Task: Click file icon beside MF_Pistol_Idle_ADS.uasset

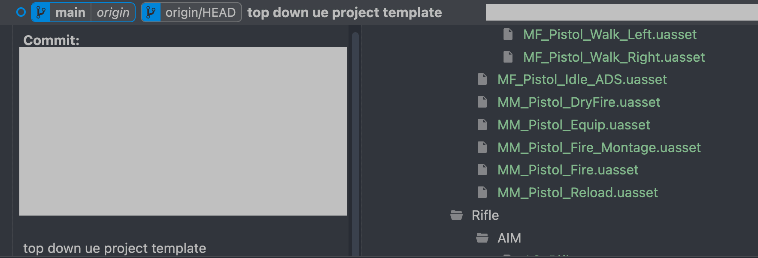Action: pyautogui.click(x=482, y=79)
